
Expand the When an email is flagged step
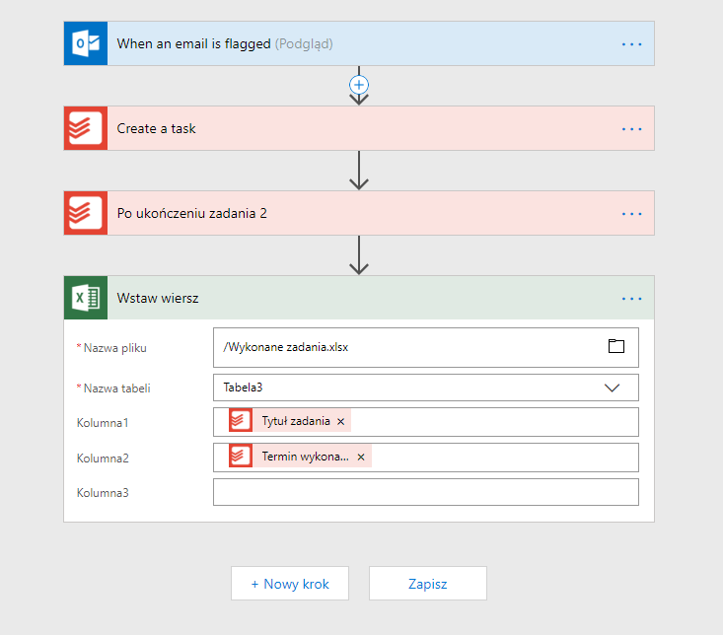pyautogui.click(x=359, y=43)
